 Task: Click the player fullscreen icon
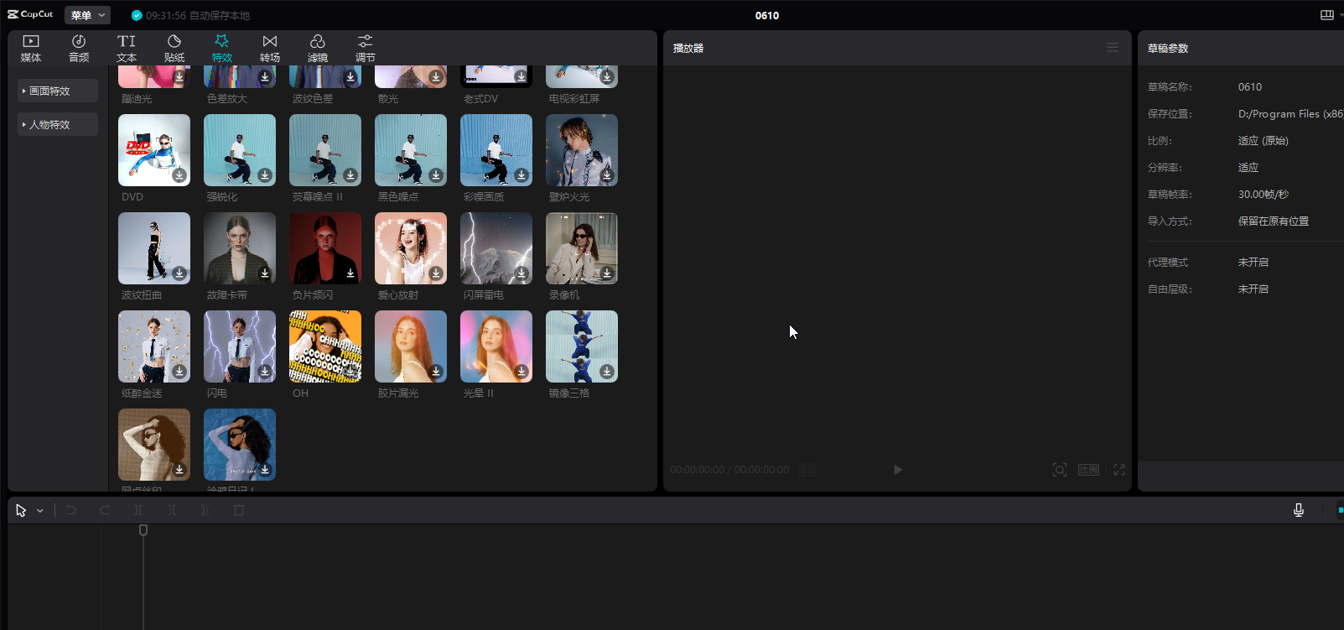[1119, 470]
